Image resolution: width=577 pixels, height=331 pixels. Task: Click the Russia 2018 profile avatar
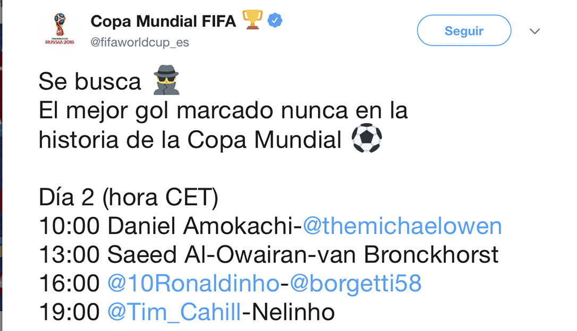(60, 29)
